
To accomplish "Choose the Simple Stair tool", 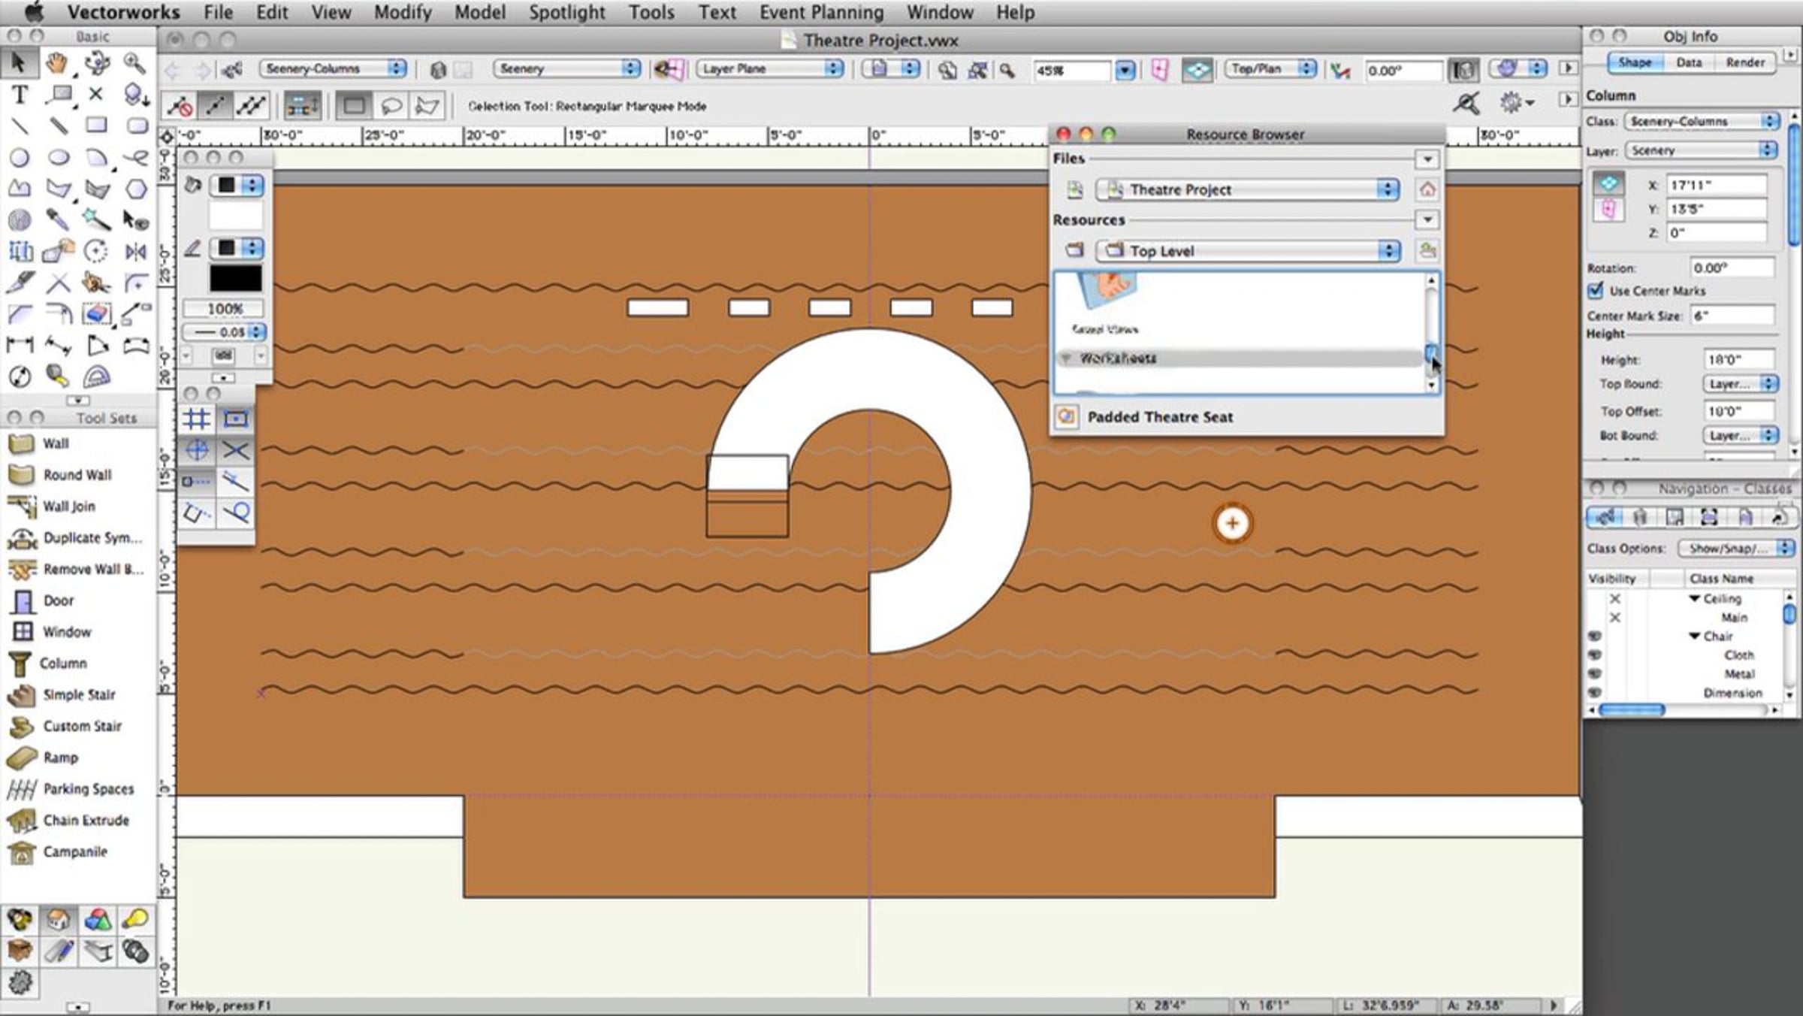I will (79, 695).
